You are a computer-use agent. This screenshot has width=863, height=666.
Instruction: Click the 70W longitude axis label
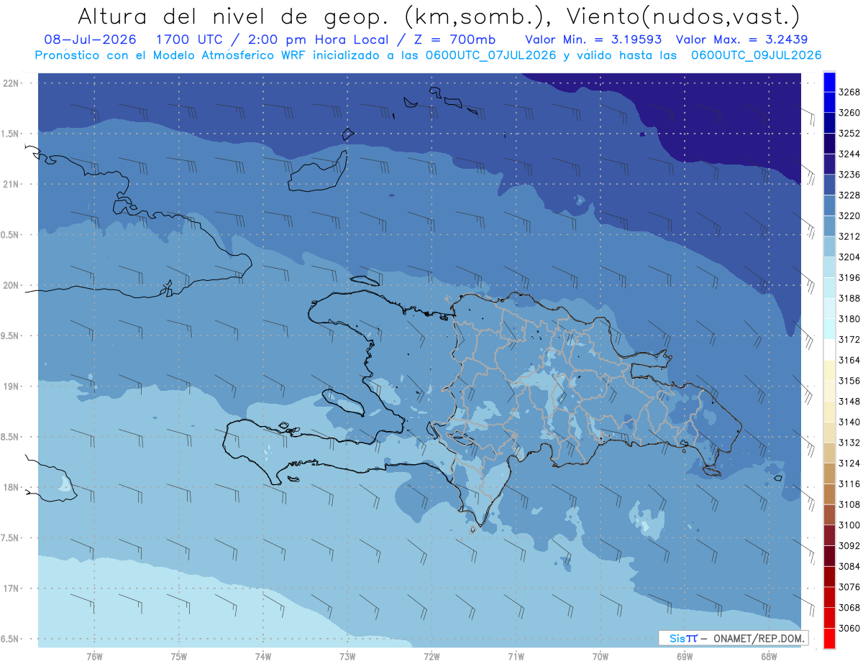click(x=601, y=657)
